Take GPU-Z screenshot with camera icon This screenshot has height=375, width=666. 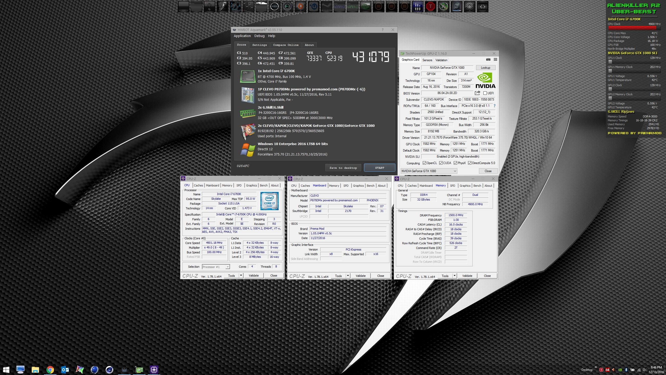click(488, 60)
